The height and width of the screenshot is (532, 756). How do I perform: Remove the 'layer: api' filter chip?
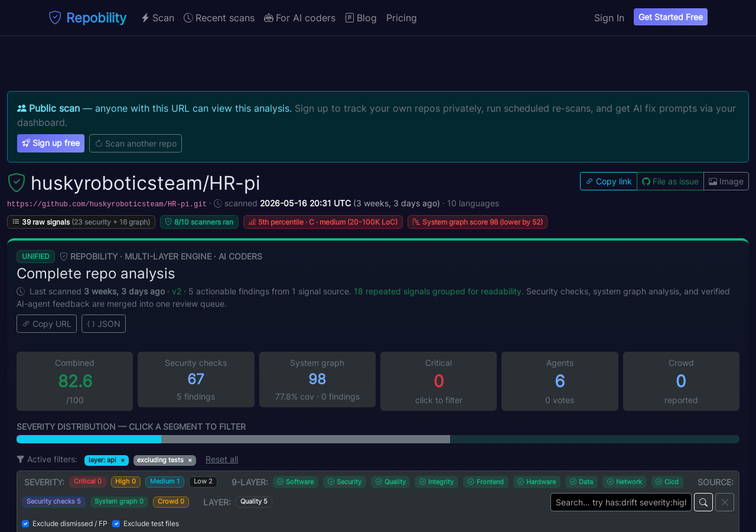point(123,460)
